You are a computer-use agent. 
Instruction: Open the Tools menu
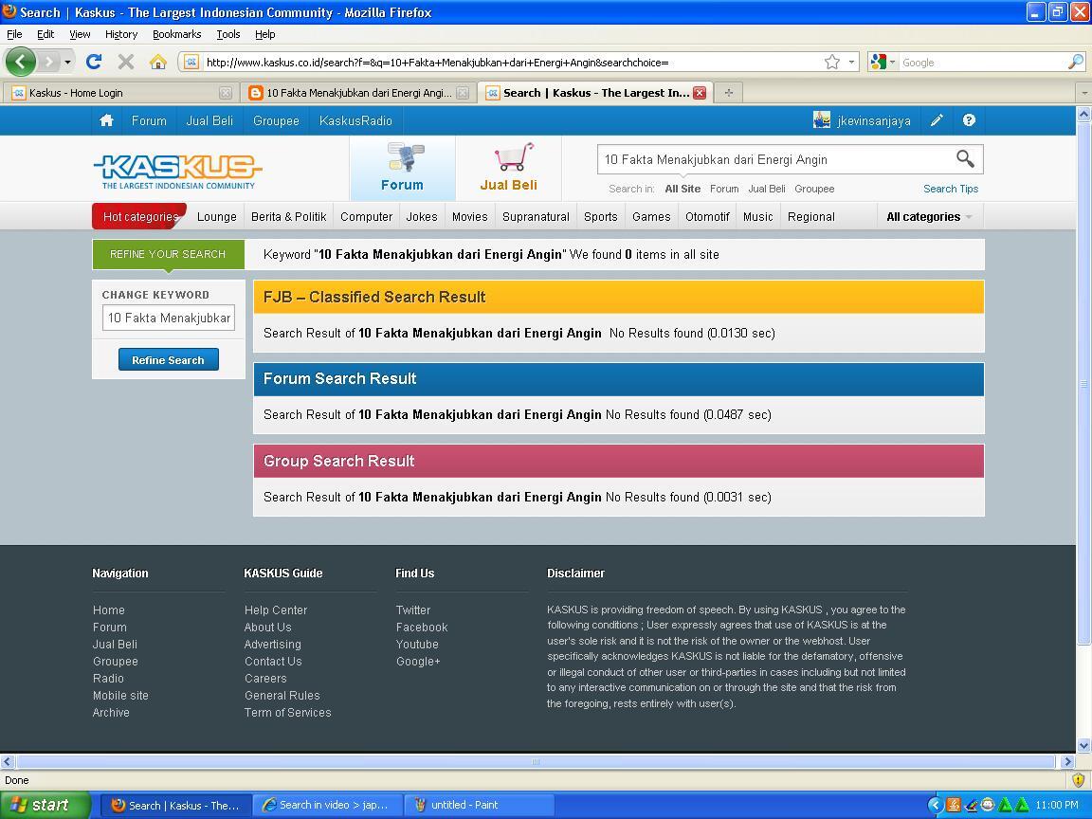[227, 34]
